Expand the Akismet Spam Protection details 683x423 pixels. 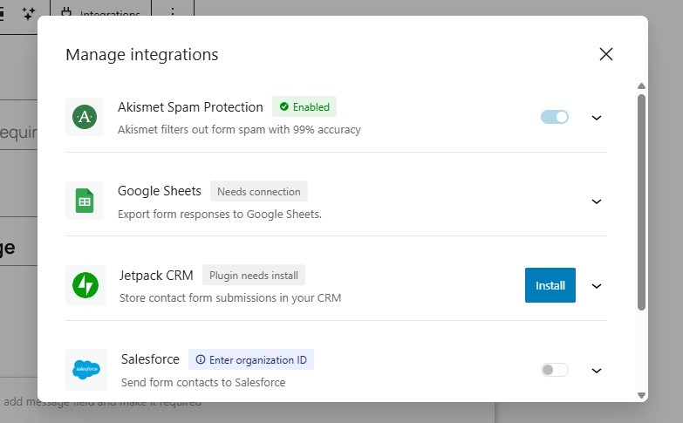(x=597, y=118)
